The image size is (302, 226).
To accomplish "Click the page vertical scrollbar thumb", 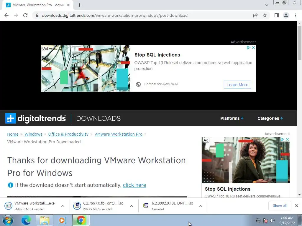I will (x=299, y=43).
